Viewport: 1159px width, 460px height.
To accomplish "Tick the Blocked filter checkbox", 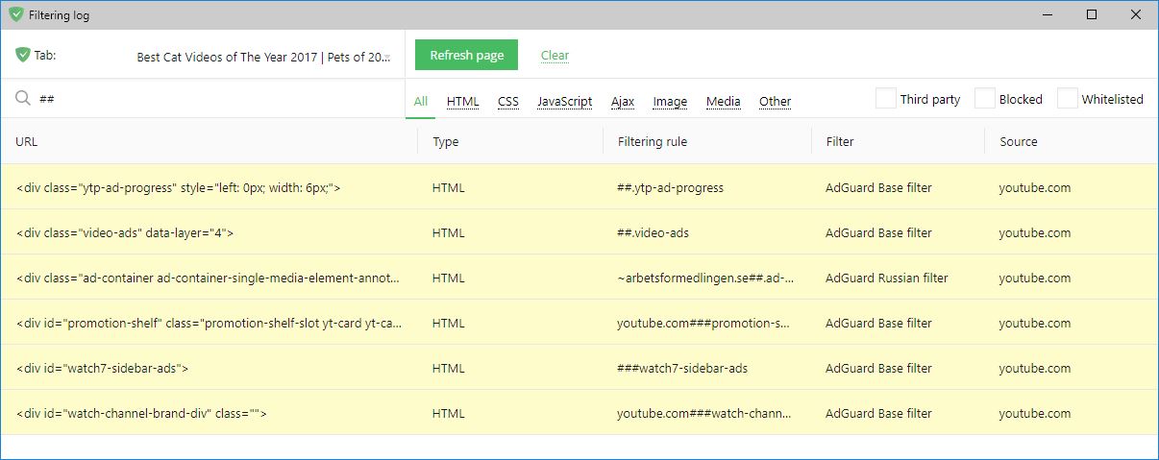I will (984, 99).
